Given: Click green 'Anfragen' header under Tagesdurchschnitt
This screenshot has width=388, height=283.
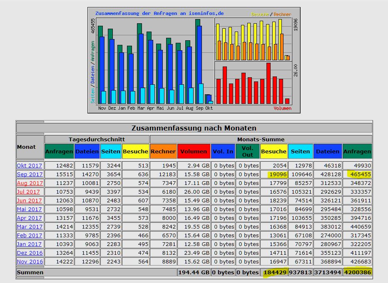Looking at the screenshot, I should (x=59, y=151).
